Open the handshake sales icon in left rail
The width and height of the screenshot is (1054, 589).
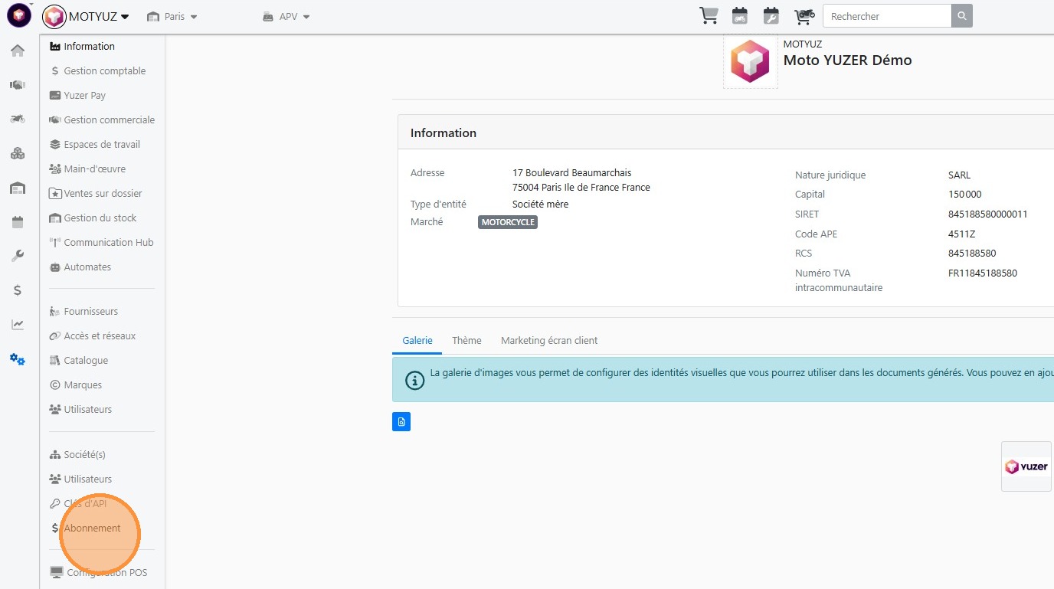[x=18, y=85]
